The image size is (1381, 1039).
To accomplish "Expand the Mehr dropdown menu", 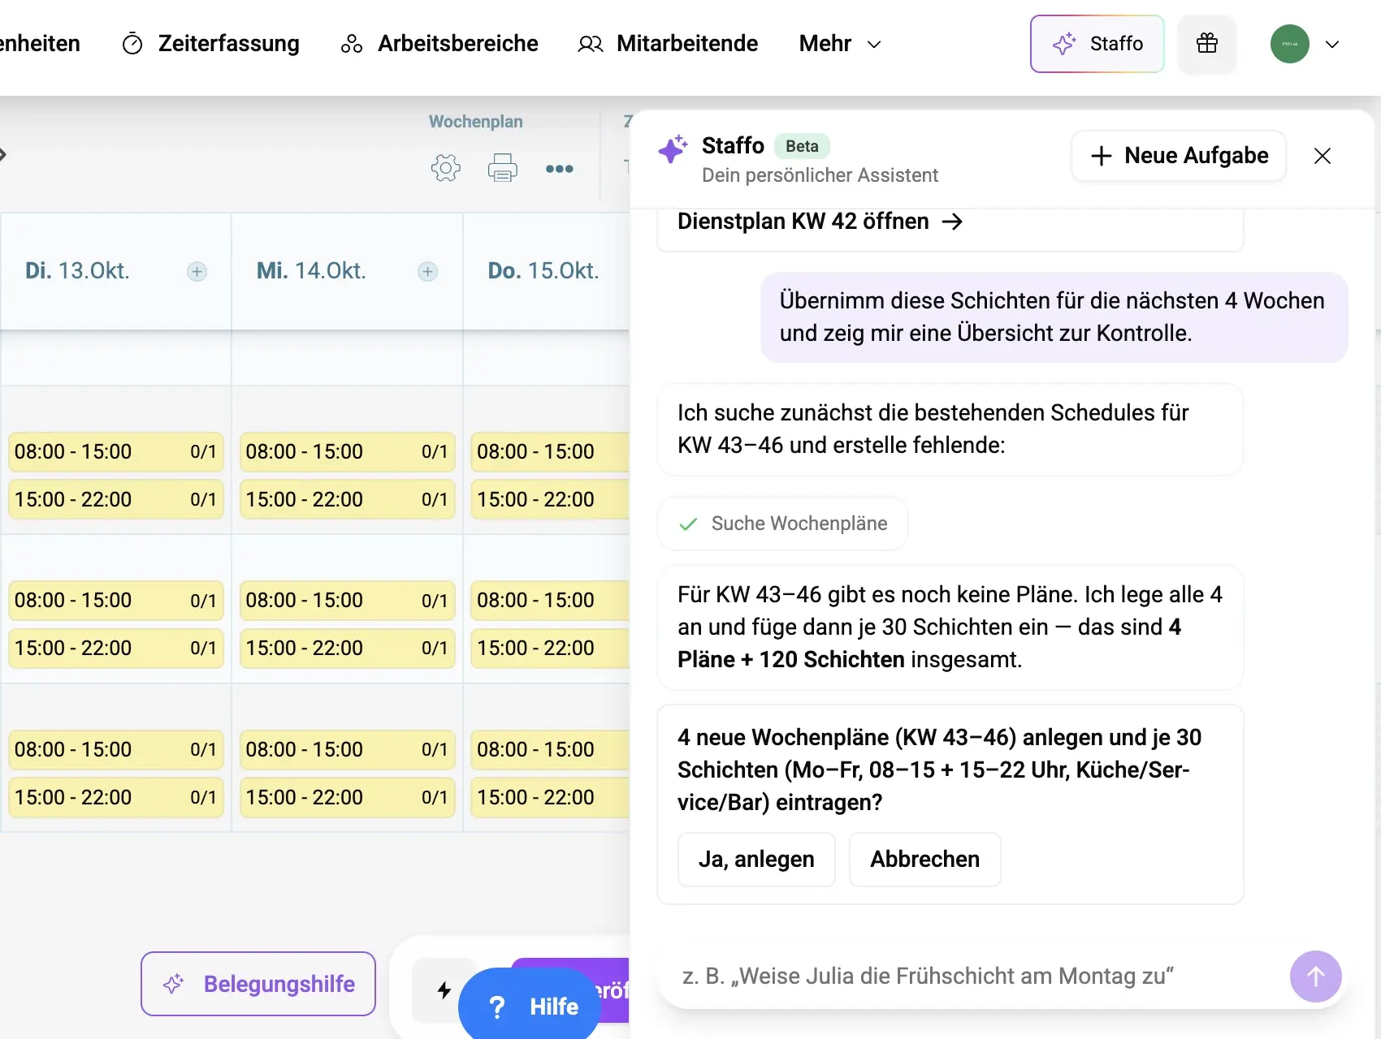I will point(840,44).
